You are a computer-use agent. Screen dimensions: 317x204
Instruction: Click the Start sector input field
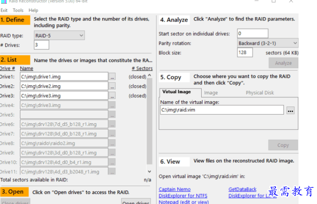click(x=253, y=33)
